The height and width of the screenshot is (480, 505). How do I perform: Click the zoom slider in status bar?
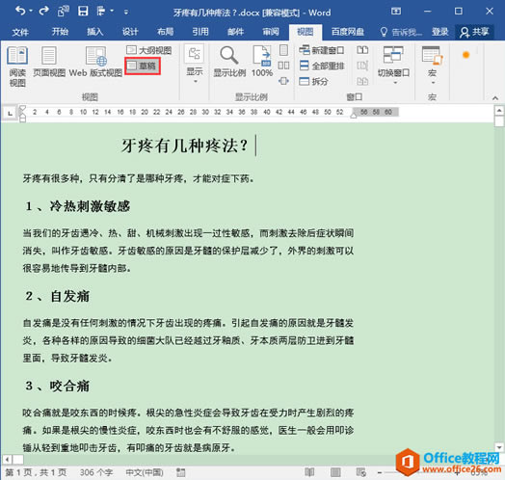[418, 472]
